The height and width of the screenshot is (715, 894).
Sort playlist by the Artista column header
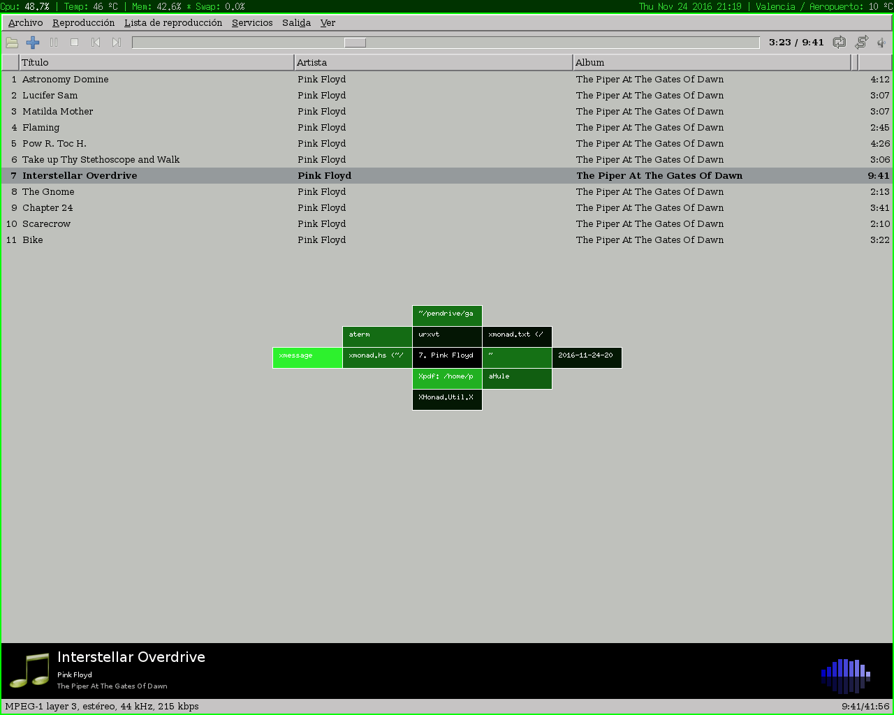click(433, 63)
